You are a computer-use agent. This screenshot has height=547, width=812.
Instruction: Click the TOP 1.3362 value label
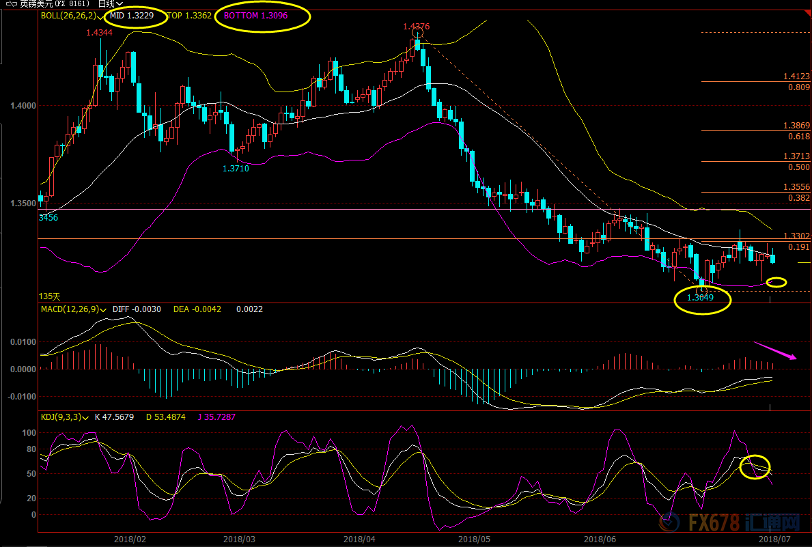(x=188, y=16)
